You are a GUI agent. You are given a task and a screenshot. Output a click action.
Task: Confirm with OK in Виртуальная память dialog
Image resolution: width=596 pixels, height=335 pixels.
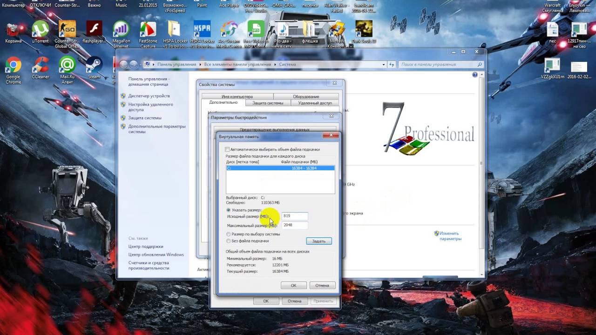click(293, 285)
